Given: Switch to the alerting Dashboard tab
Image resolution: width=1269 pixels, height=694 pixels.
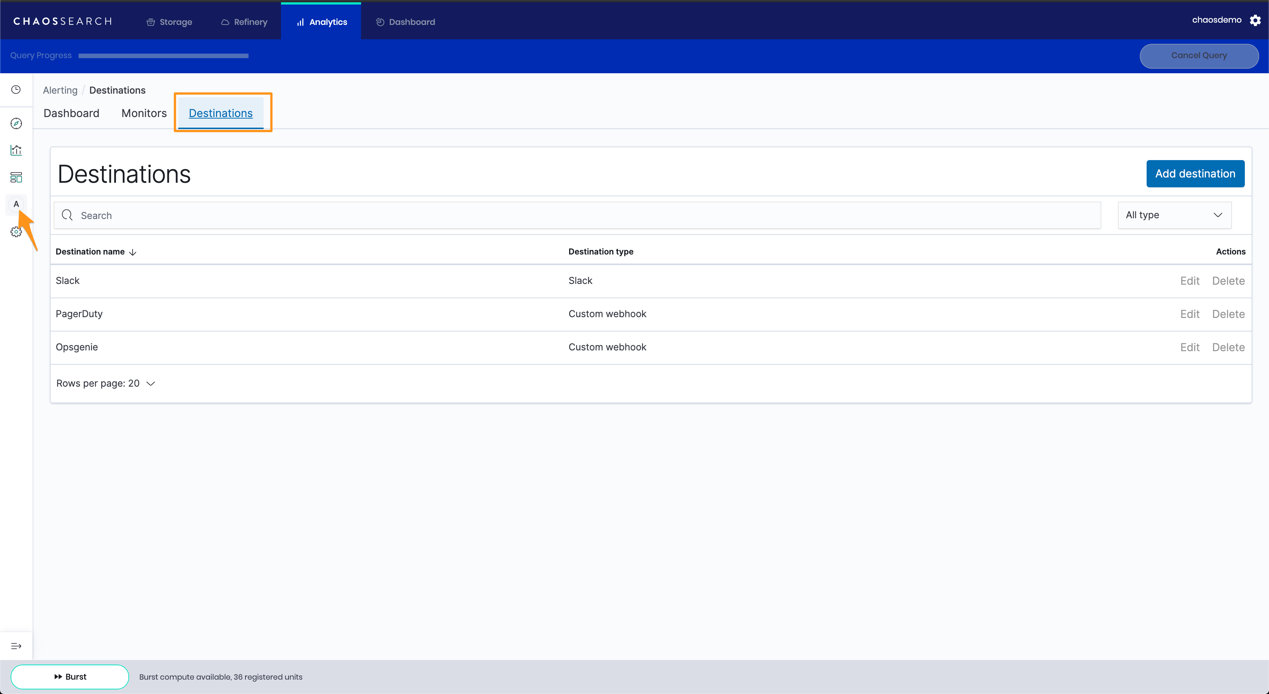Looking at the screenshot, I should click(71, 113).
